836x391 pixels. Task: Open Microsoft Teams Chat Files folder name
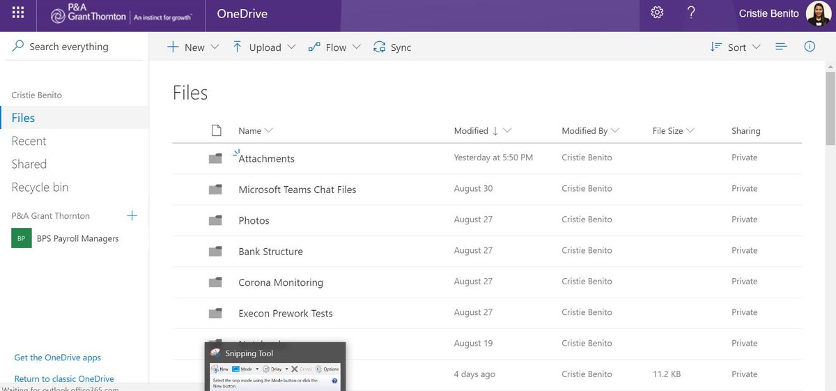click(297, 189)
